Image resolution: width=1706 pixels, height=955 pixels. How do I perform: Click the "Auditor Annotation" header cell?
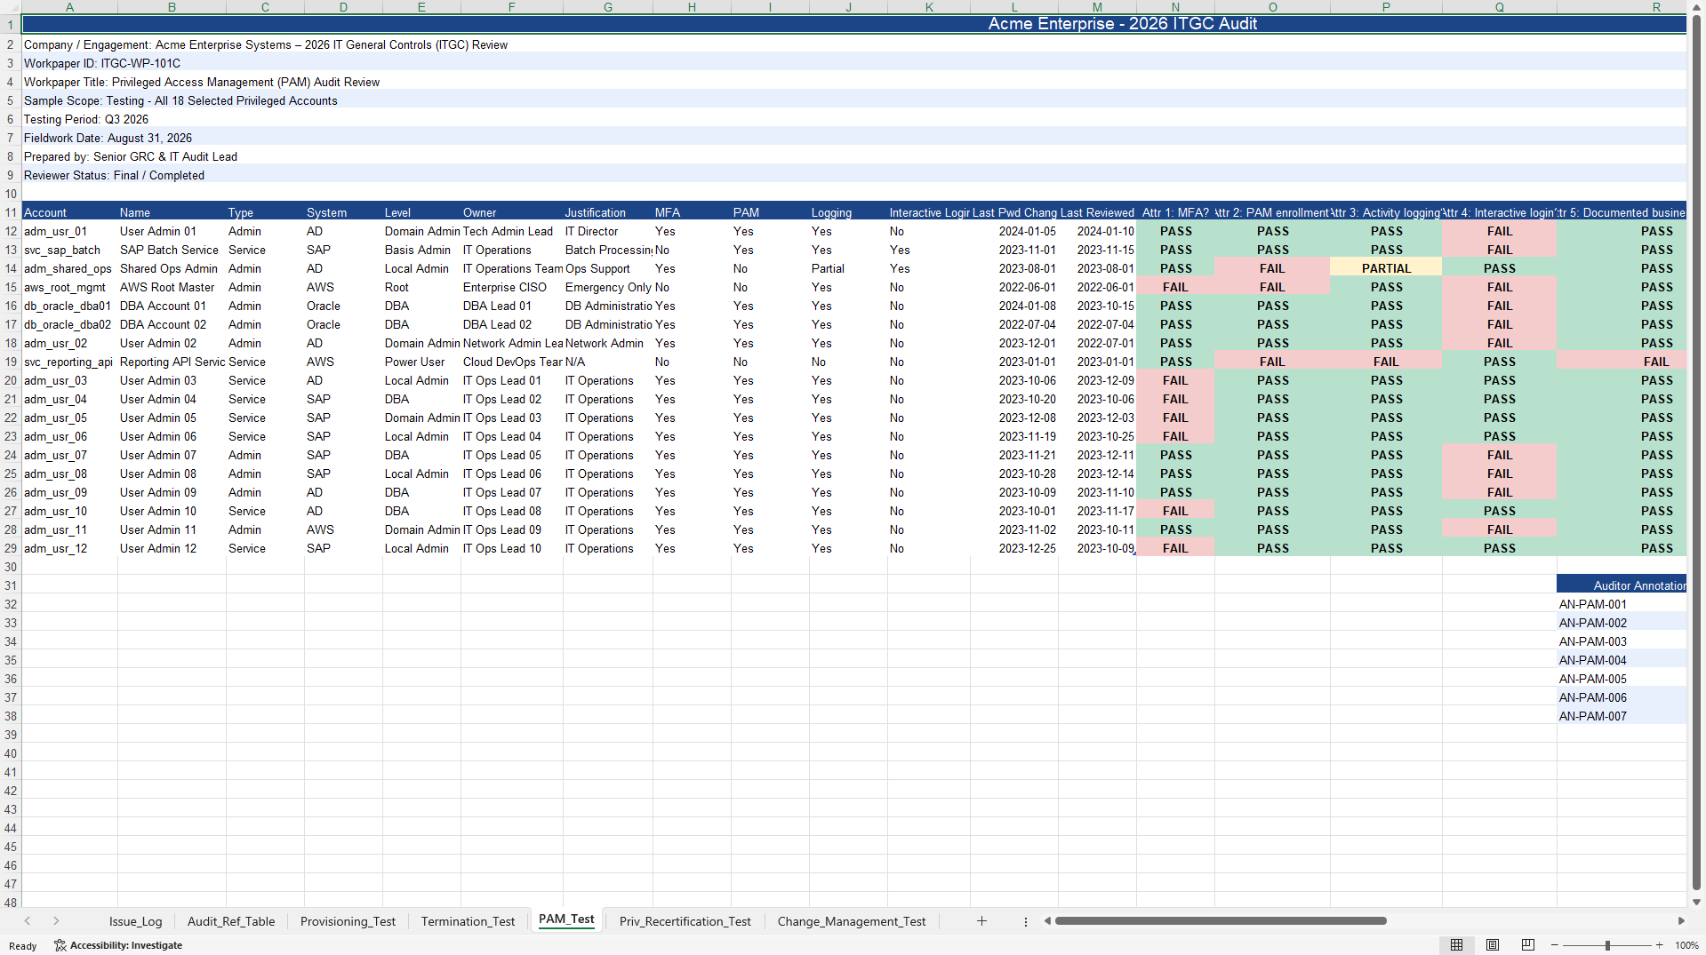1622,585
